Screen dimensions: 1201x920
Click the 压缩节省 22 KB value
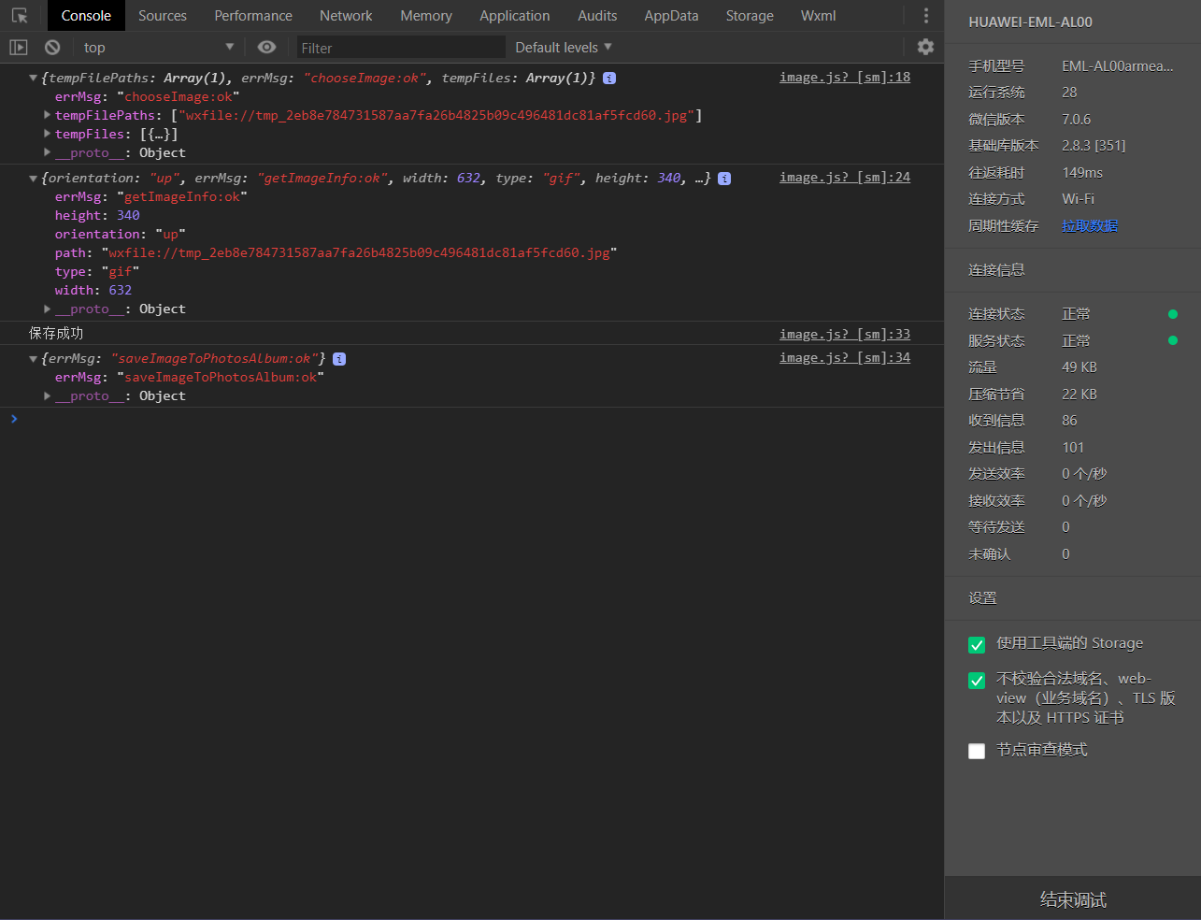[1079, 395]
